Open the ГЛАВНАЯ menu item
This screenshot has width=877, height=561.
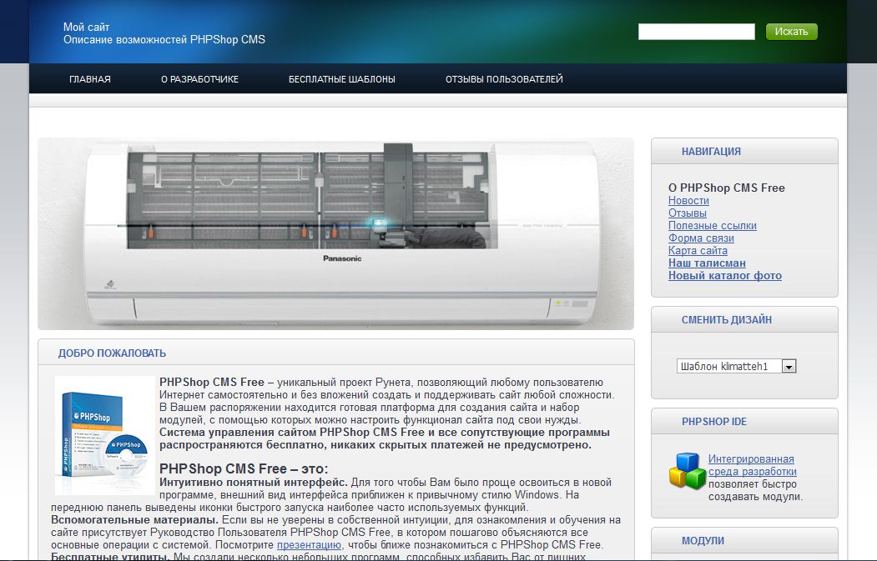point(90,79)
